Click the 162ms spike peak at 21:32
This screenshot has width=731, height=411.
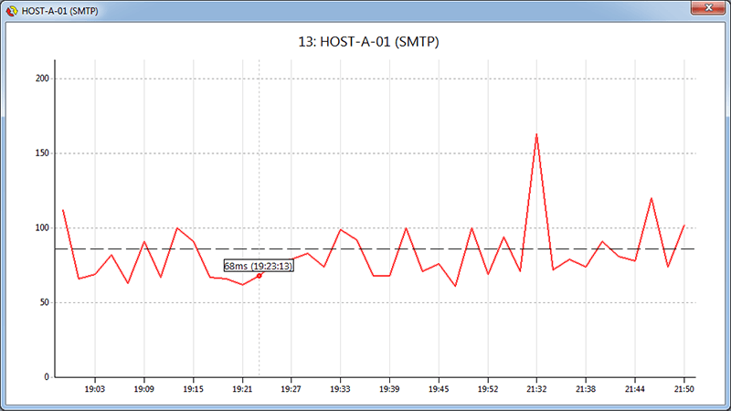click(x=536, y=134)
